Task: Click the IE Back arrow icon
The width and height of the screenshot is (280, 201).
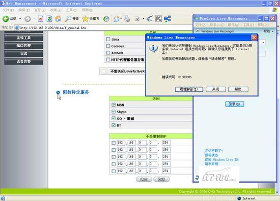Action: pos(6,19)
